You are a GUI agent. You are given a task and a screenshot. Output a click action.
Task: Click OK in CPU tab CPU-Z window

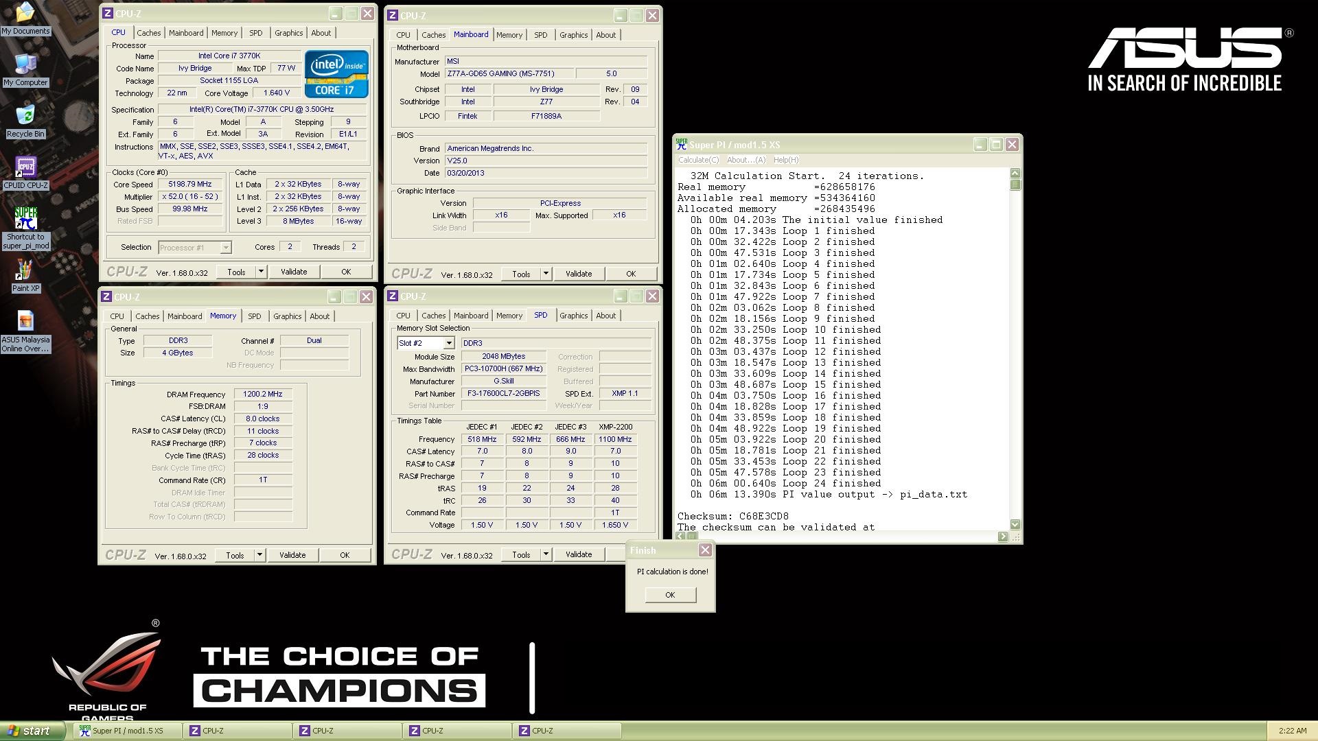coord(346,272)
